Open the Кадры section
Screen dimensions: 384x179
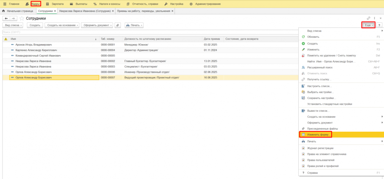click(x=36, y=4)
